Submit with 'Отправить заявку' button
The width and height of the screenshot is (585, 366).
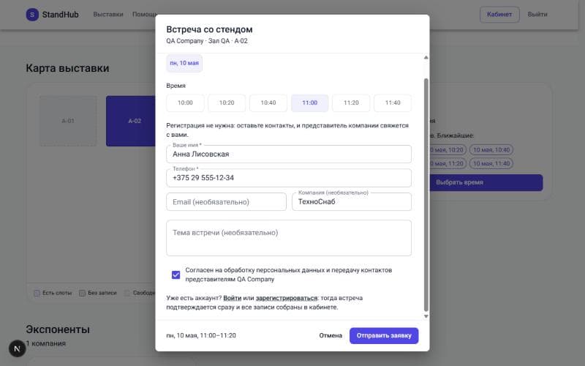tap(384, 335)
